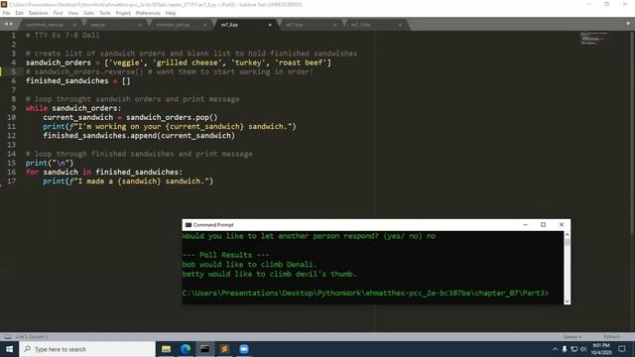Click the 'while sandwich_orders:' line
635x357 pixels.
pos(73,108)
